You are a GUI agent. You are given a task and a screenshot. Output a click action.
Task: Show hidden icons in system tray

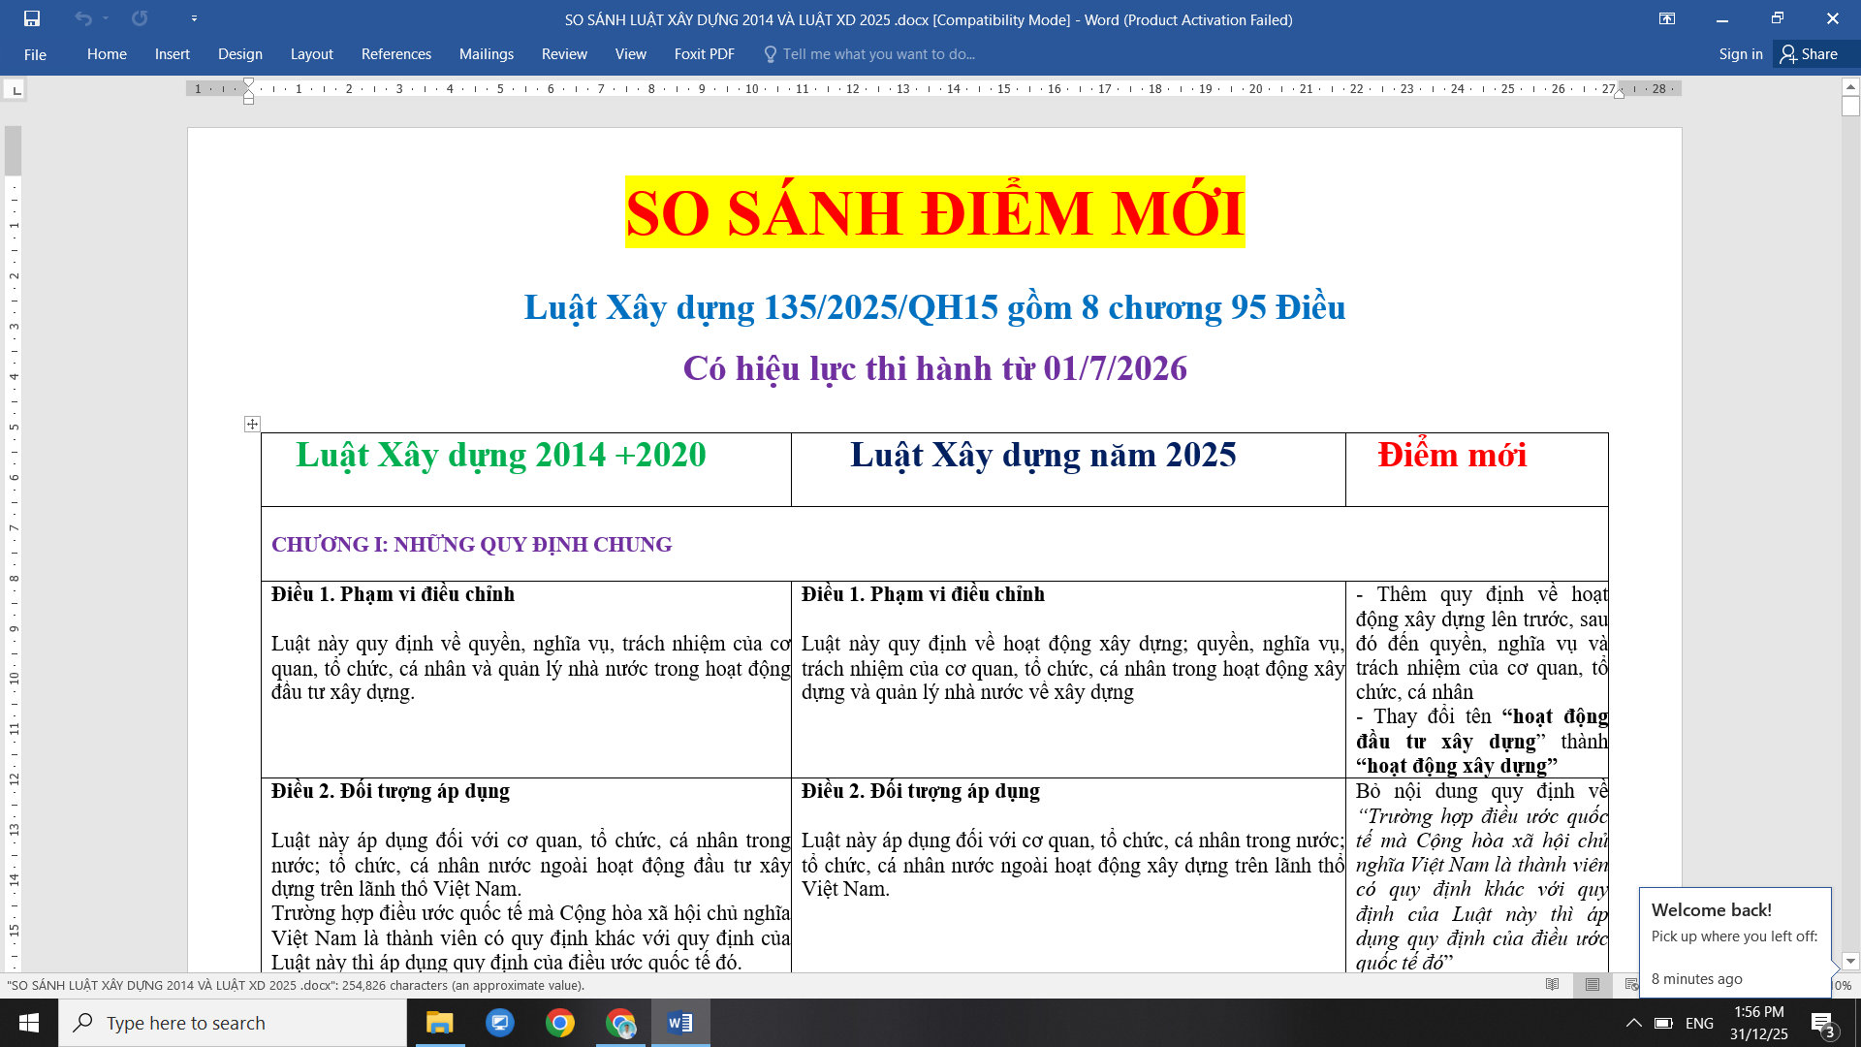[1634, 1023]
